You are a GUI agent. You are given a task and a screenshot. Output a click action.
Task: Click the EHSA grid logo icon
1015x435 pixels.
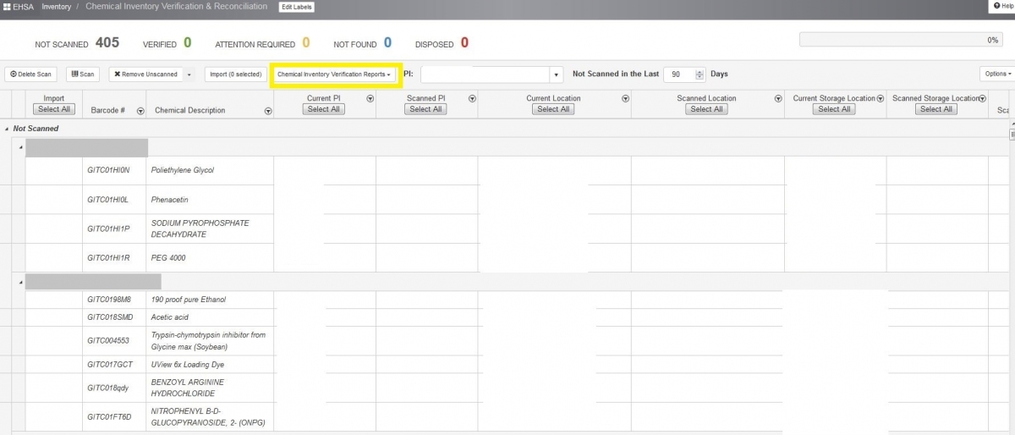tap(7, 7)
